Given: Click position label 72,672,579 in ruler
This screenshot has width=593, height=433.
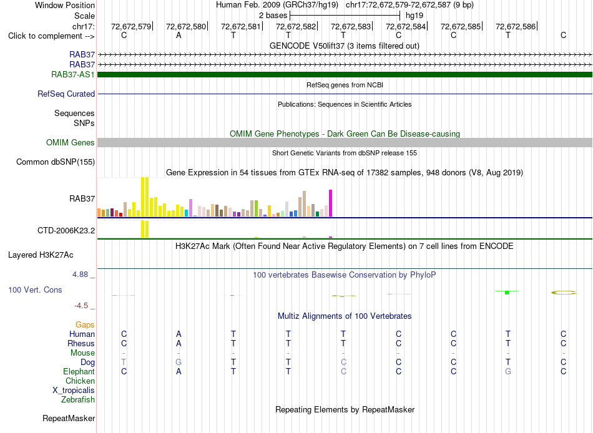Looking at the screenshot, I should click(x=131, y=26).
